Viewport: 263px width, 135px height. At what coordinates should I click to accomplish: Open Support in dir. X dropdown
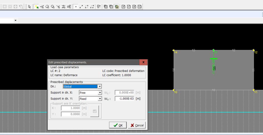point(90,93)
